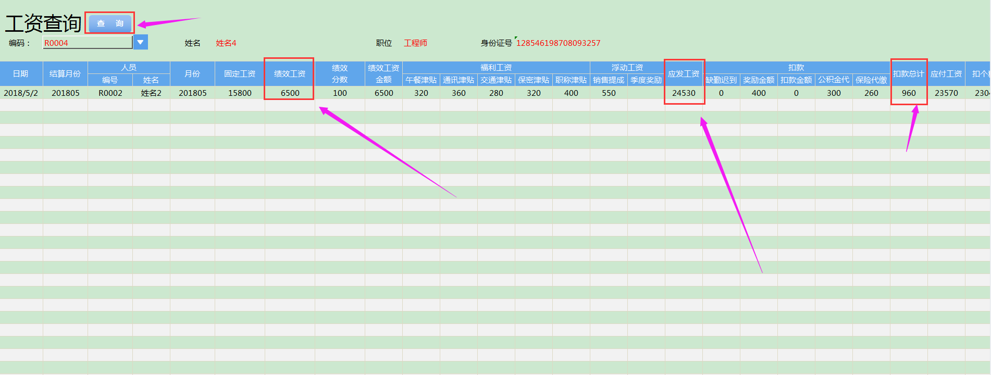This screenshot has height=375, width=991.
Task: Click the 日期 column header
Action: [21, 74]
